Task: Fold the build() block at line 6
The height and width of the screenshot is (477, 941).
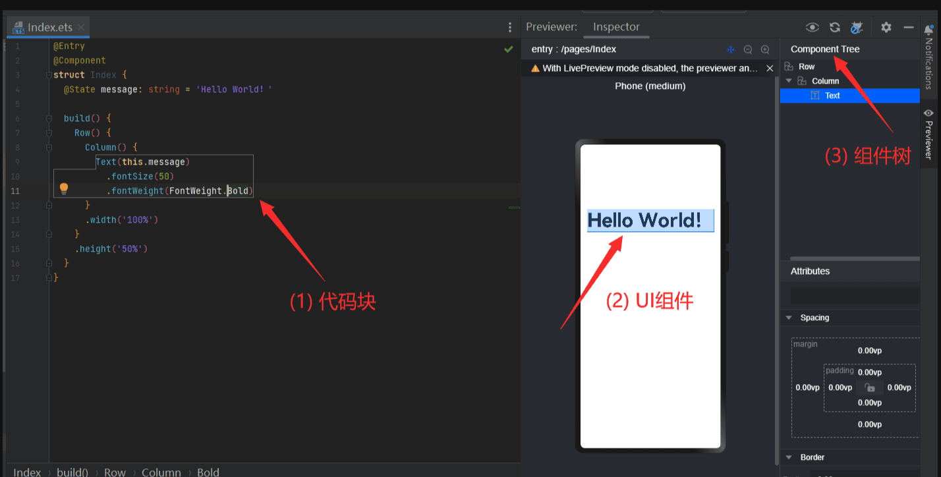Action: [x=49, y=119]
